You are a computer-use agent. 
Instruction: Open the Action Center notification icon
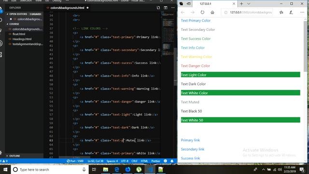302,170
